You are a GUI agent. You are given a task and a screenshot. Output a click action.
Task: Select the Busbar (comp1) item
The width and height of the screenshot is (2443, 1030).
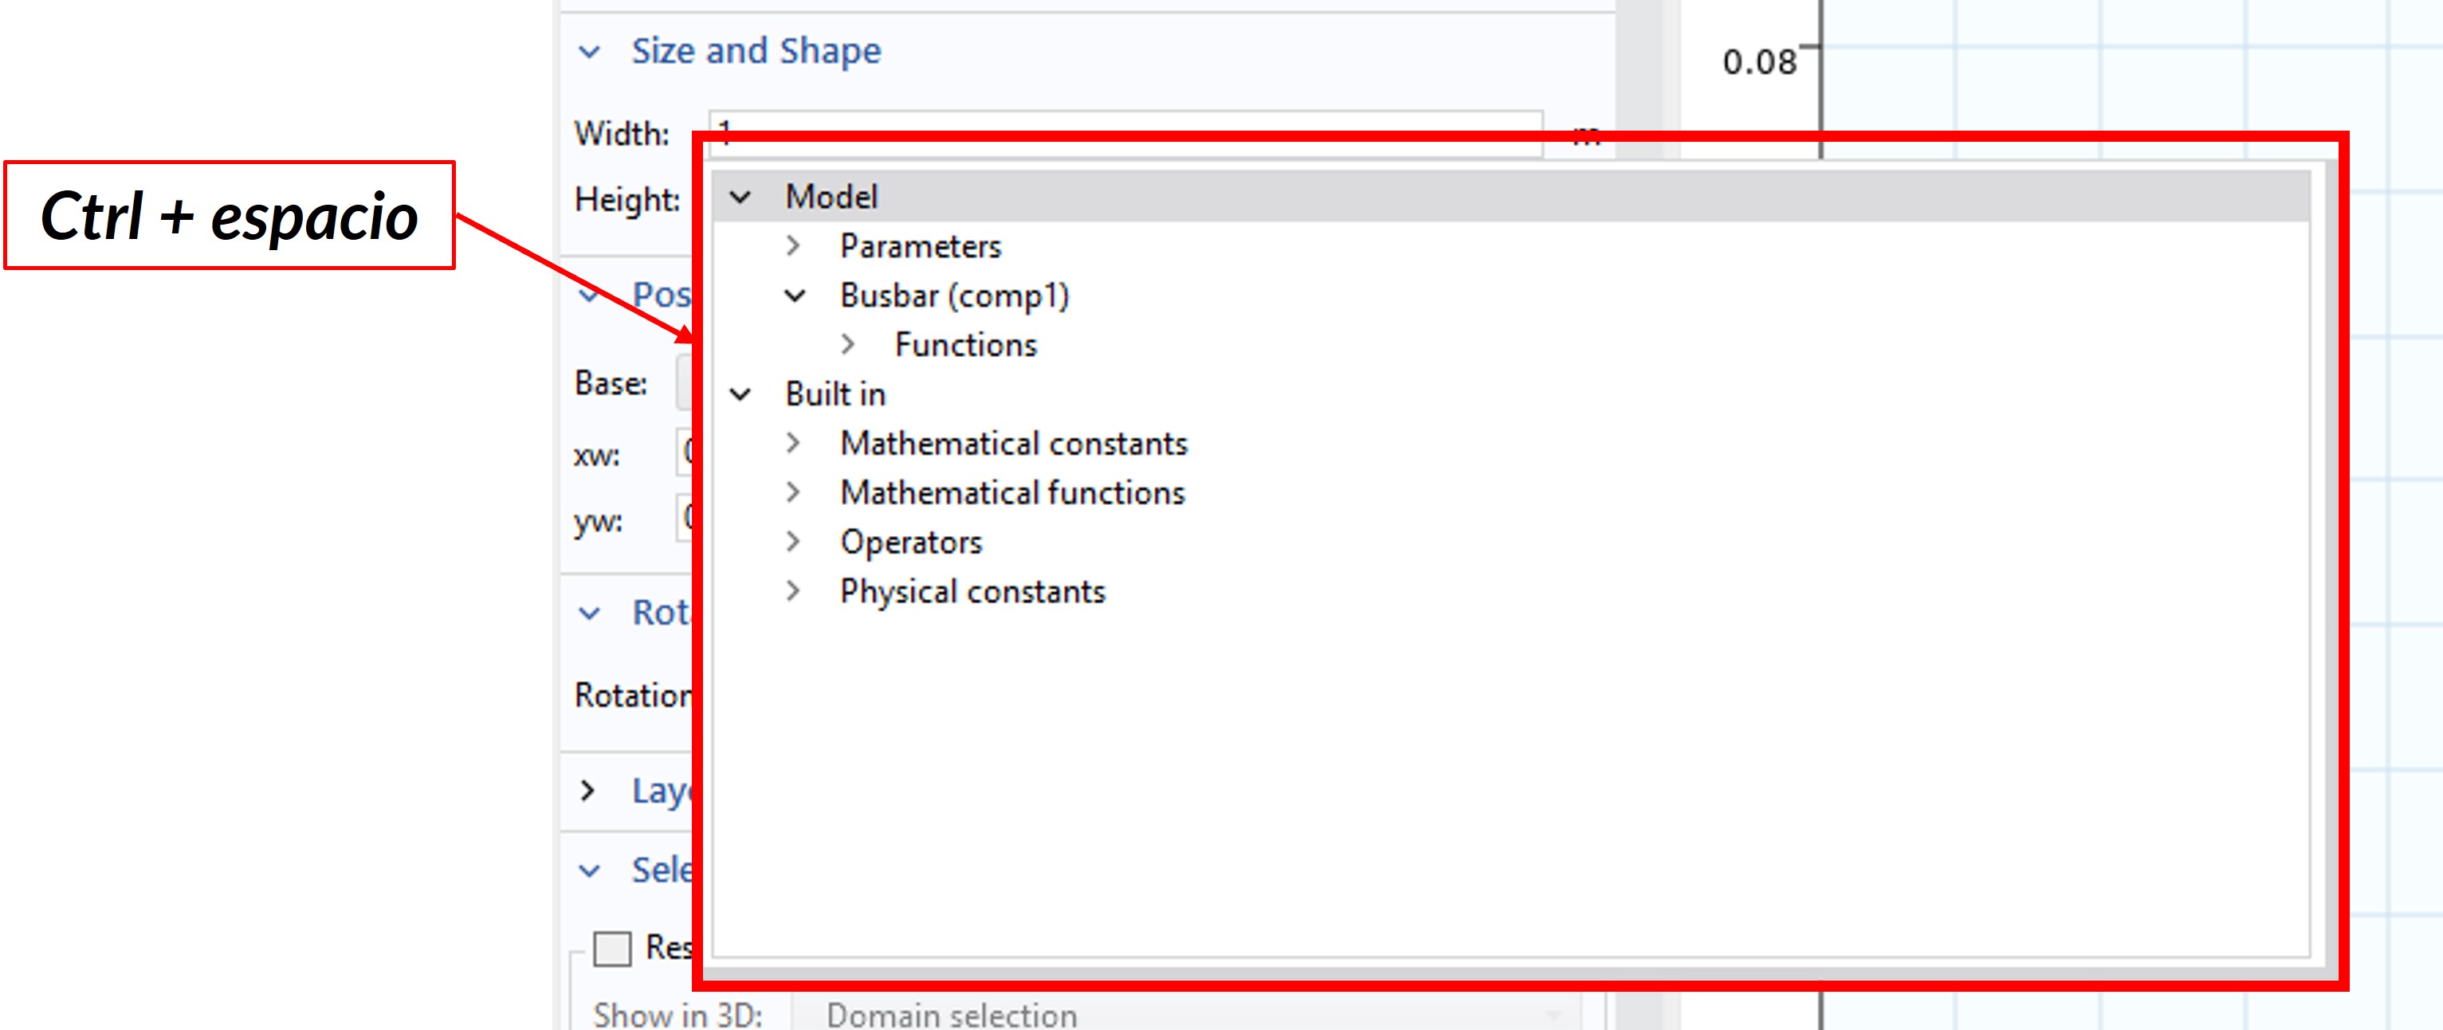point(954,296)
